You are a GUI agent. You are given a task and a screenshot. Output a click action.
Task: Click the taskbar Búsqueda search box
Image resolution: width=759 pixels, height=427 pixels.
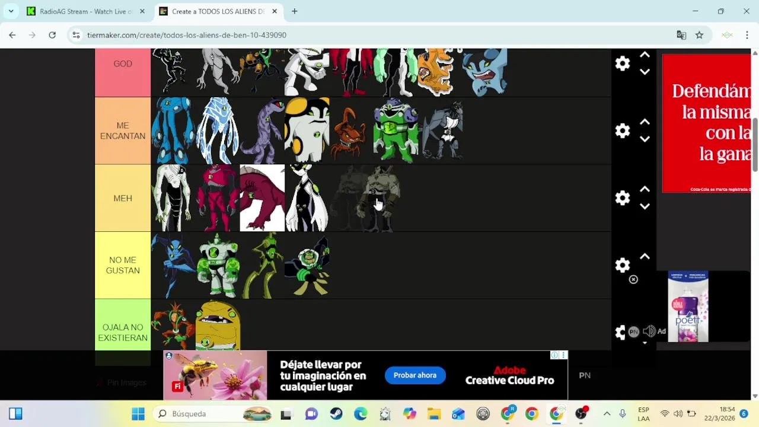(x=214, y=414)
